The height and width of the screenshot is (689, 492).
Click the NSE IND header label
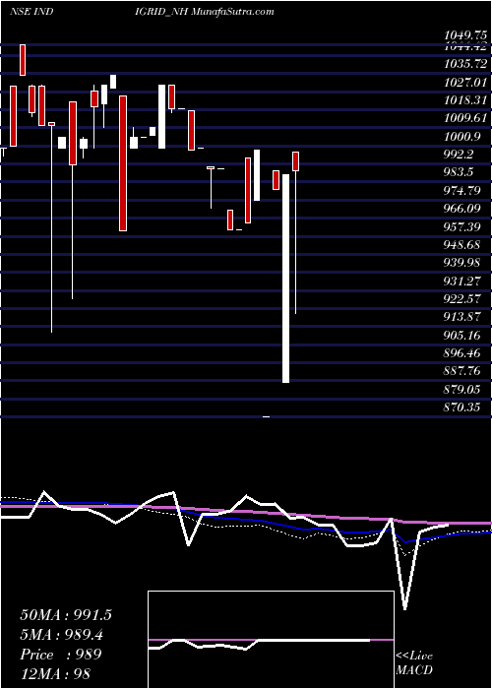click(31, 12)
